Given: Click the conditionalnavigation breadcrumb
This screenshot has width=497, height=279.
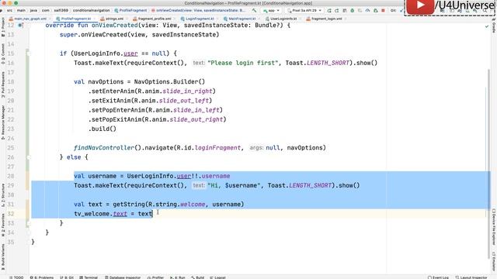Looking at the screenshot, I should pos(92,10).
